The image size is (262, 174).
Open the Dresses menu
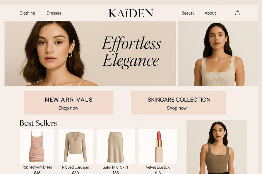(54, 13)
